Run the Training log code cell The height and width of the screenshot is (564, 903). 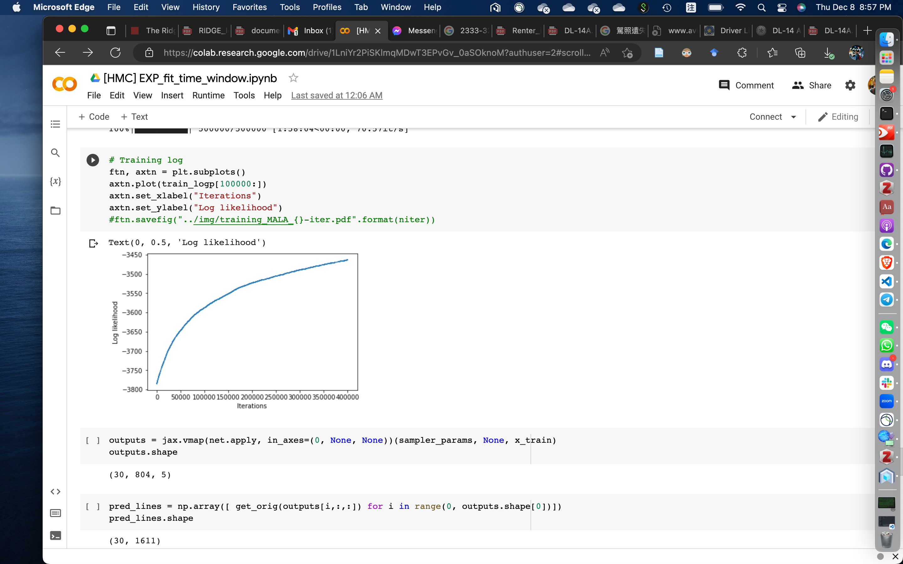pyautogui.click(x=92, y=160)
